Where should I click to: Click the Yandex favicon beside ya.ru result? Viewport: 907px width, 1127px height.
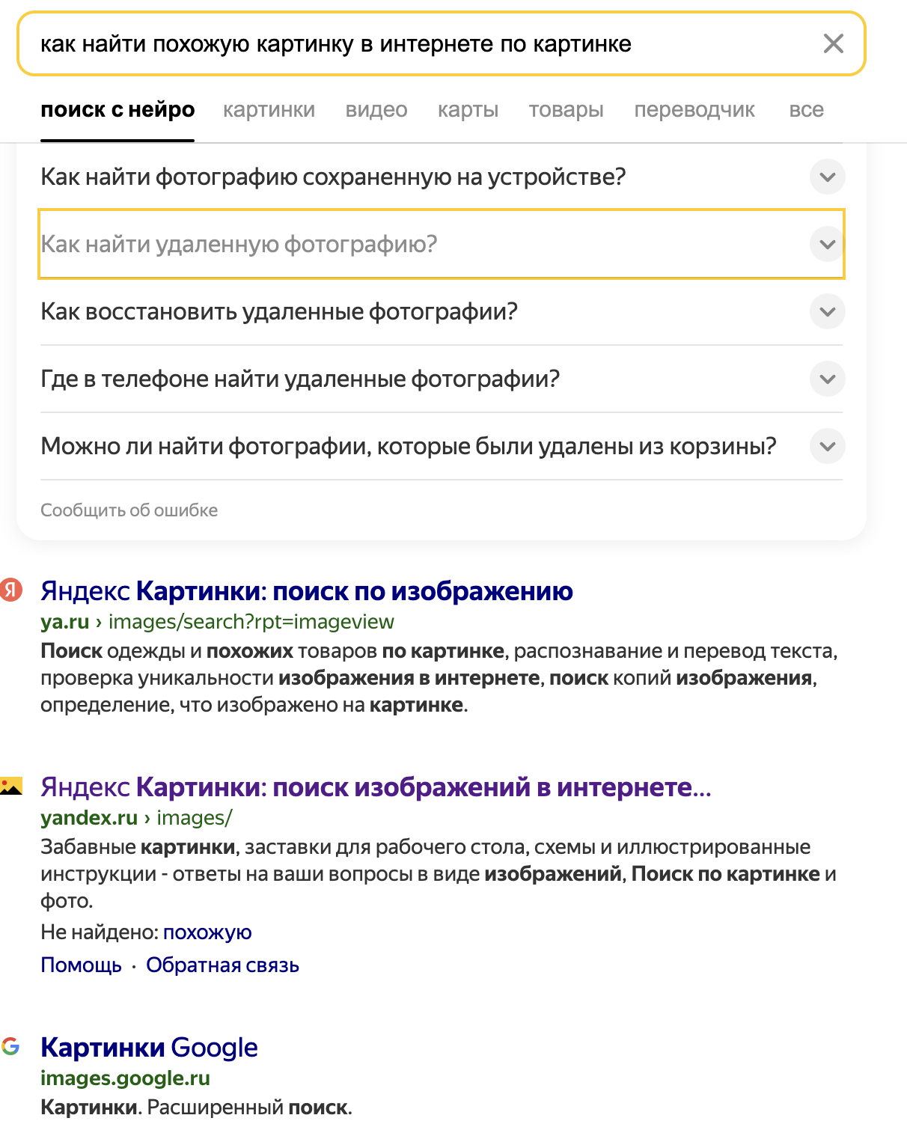point(11,590)
